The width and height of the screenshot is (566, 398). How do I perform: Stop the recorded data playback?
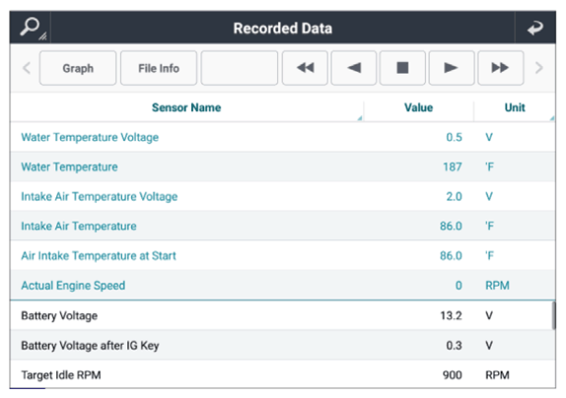402,68
